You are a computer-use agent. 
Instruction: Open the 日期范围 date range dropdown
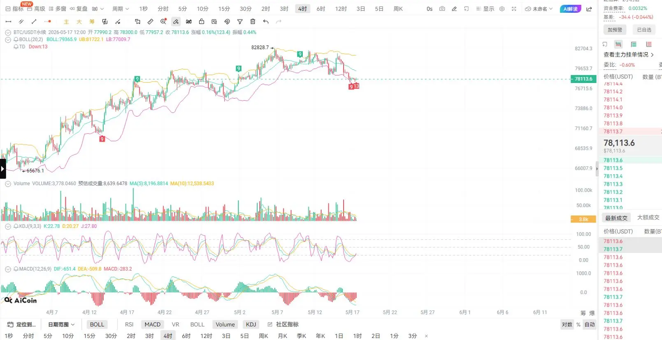coord(61,324)
